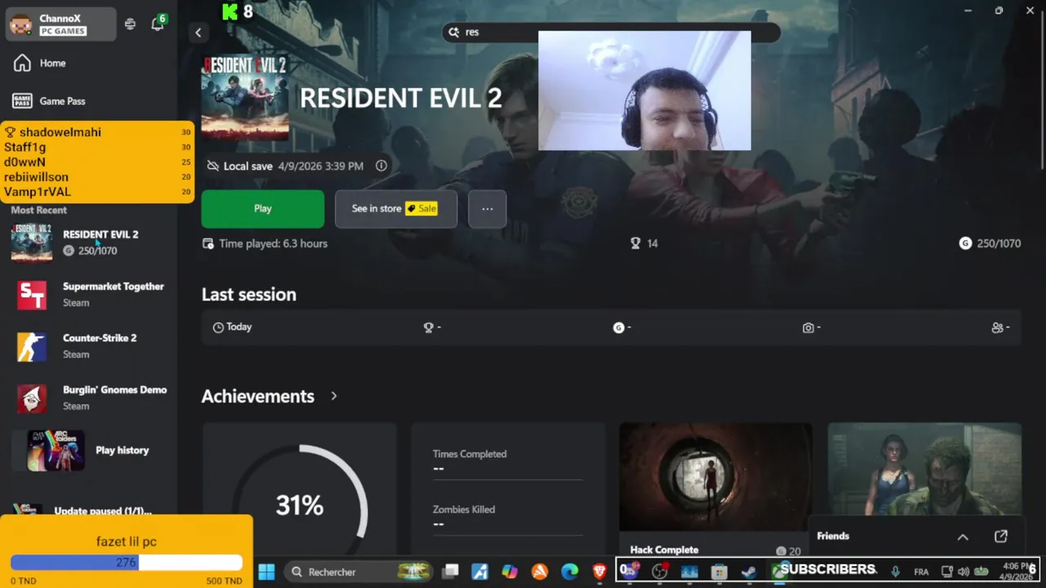The image size is (1046, 588).
Task: Click 'Time played: 6.3 hours' text
Action: (x=273, y=243)
